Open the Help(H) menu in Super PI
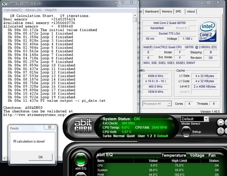This screenshot has width=227, height=176. [x=51, y=10]
